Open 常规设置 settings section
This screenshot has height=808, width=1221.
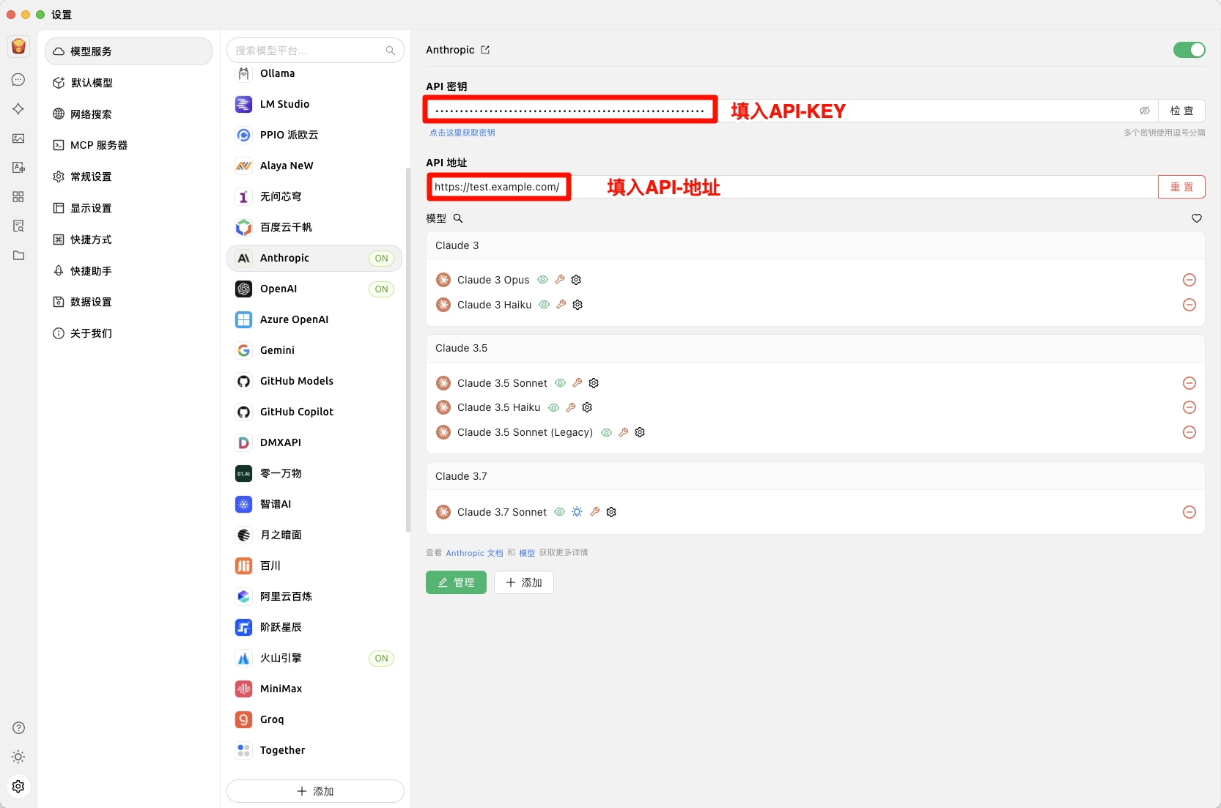(x=129, y=177)
